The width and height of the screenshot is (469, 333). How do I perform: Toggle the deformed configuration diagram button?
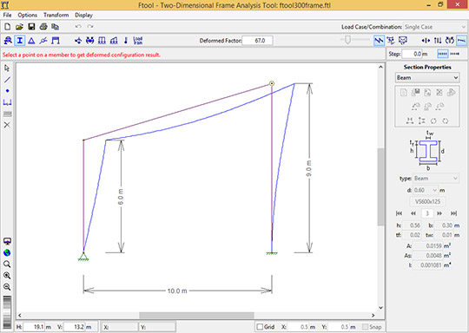coord(379,40)
